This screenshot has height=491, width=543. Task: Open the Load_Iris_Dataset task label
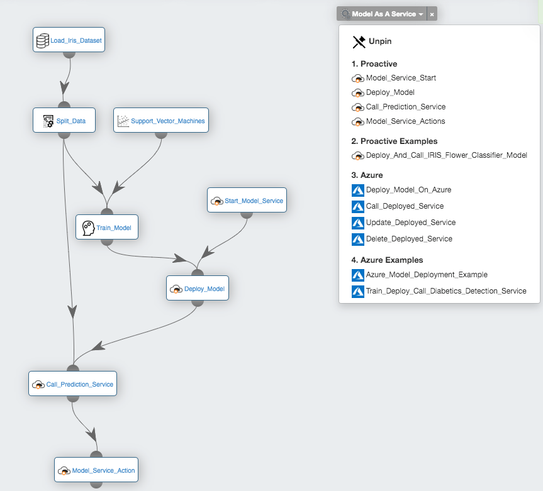pyautogui.click(x=76, y=40)
